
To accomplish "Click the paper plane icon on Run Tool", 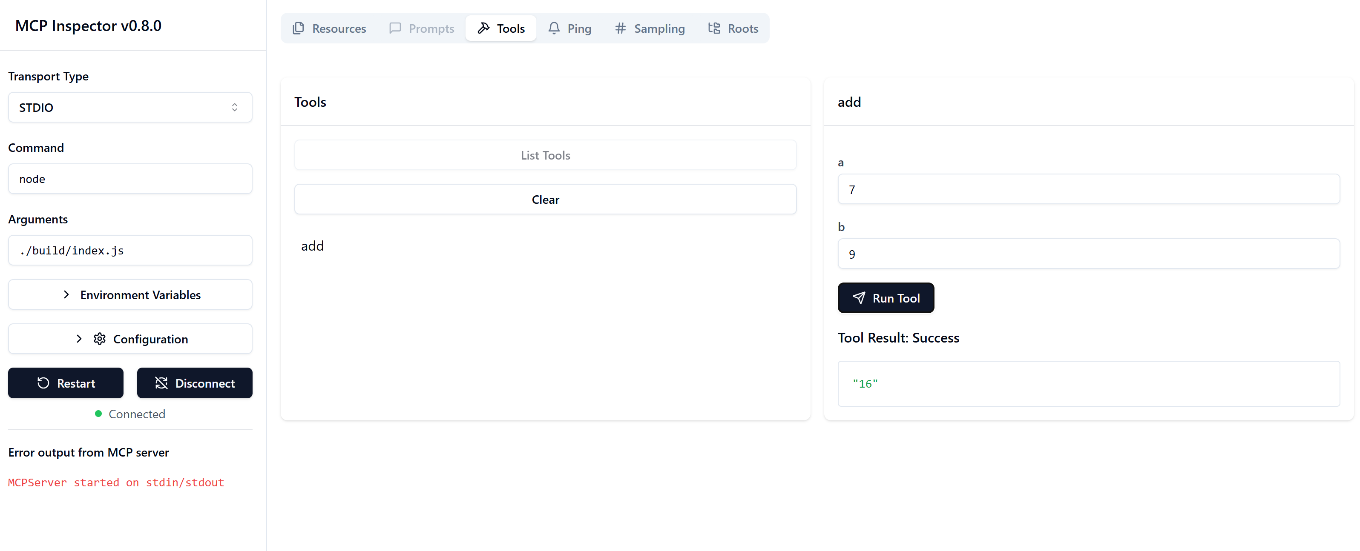I will (x=859, y=298).
